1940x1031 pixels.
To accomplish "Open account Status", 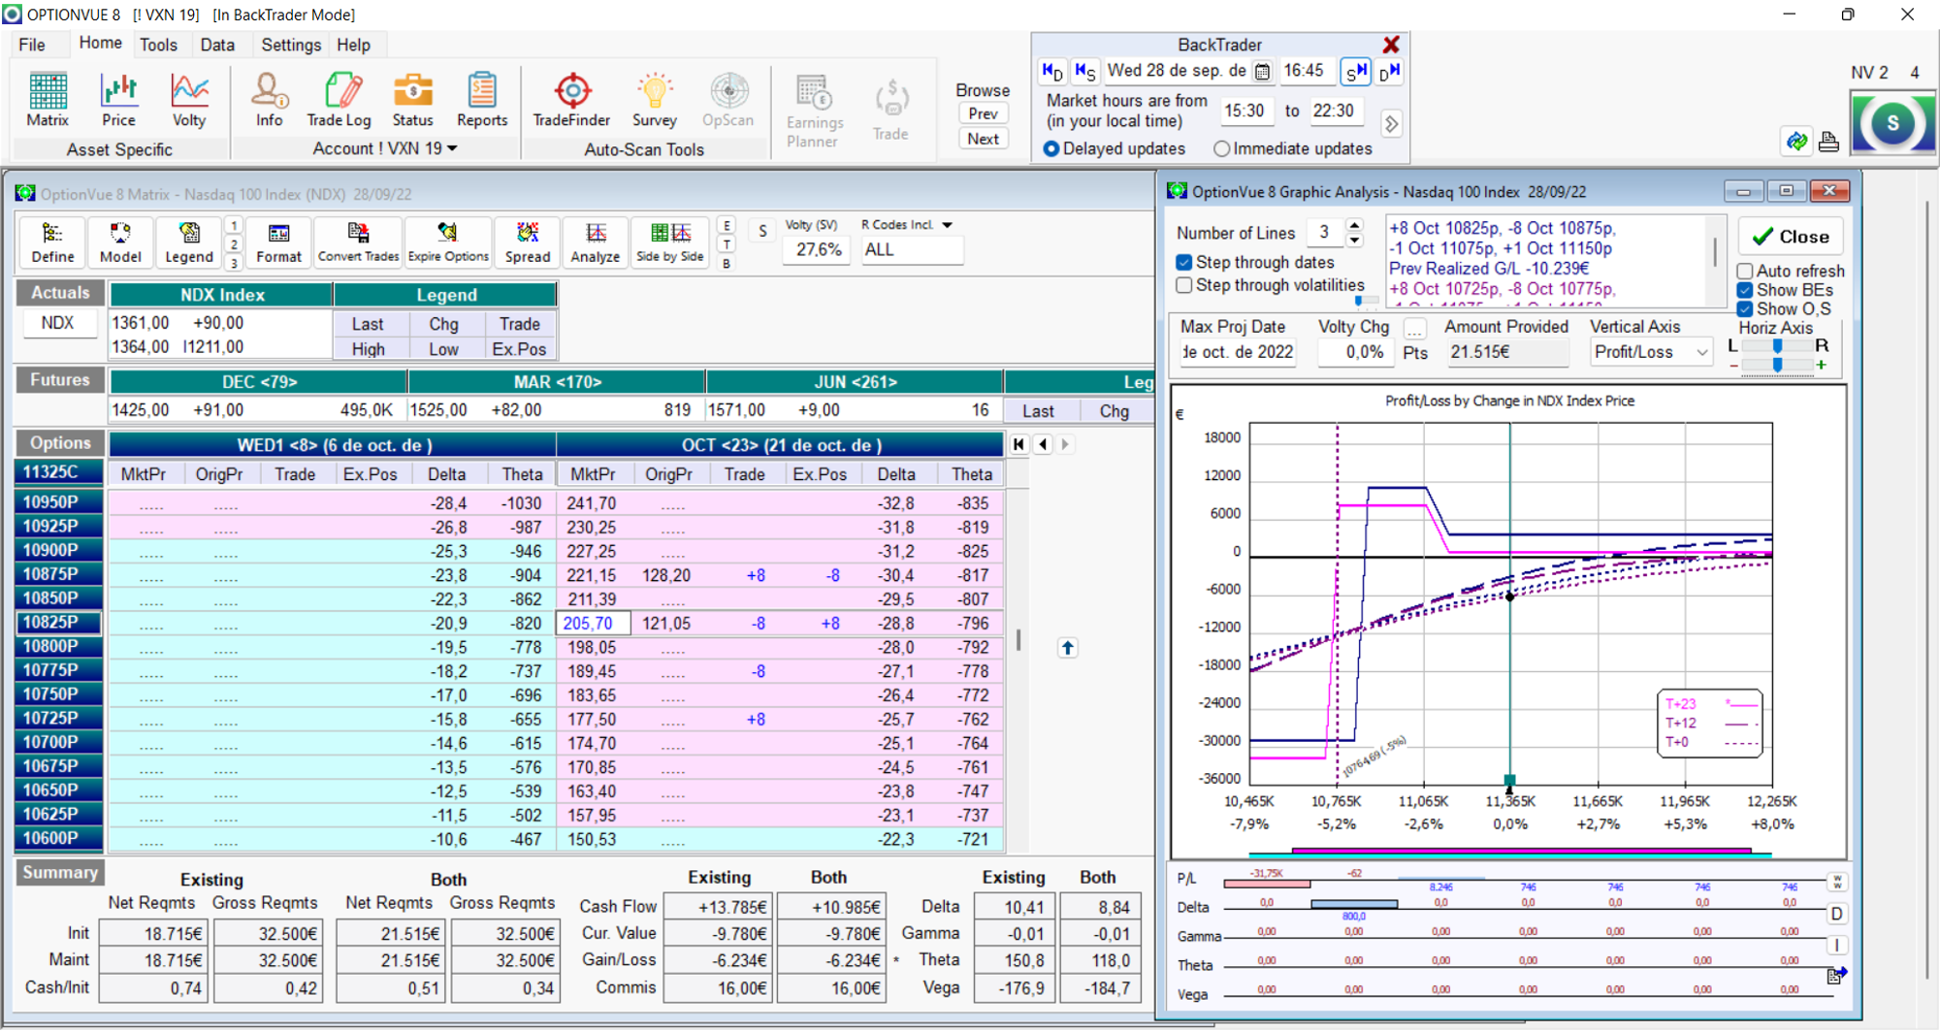I will tap(412, 100).
